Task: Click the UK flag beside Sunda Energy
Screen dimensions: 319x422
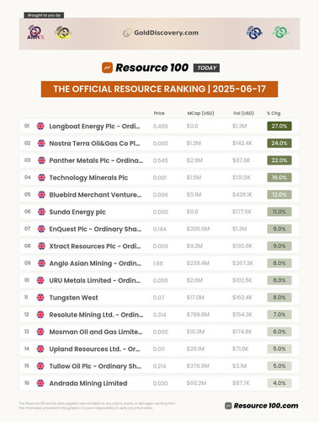Action: (x=41, y=212)
